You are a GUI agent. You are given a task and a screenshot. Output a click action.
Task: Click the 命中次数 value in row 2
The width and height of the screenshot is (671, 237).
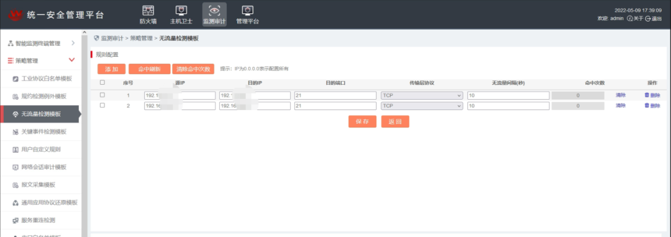[578, 106]
